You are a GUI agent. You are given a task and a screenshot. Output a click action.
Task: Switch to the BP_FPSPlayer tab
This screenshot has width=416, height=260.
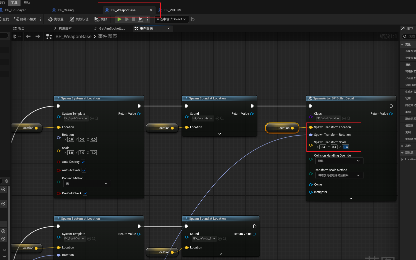point(15,10)
